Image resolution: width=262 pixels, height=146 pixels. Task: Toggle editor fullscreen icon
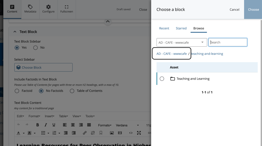pyautogui.click(x=139, y=133)
